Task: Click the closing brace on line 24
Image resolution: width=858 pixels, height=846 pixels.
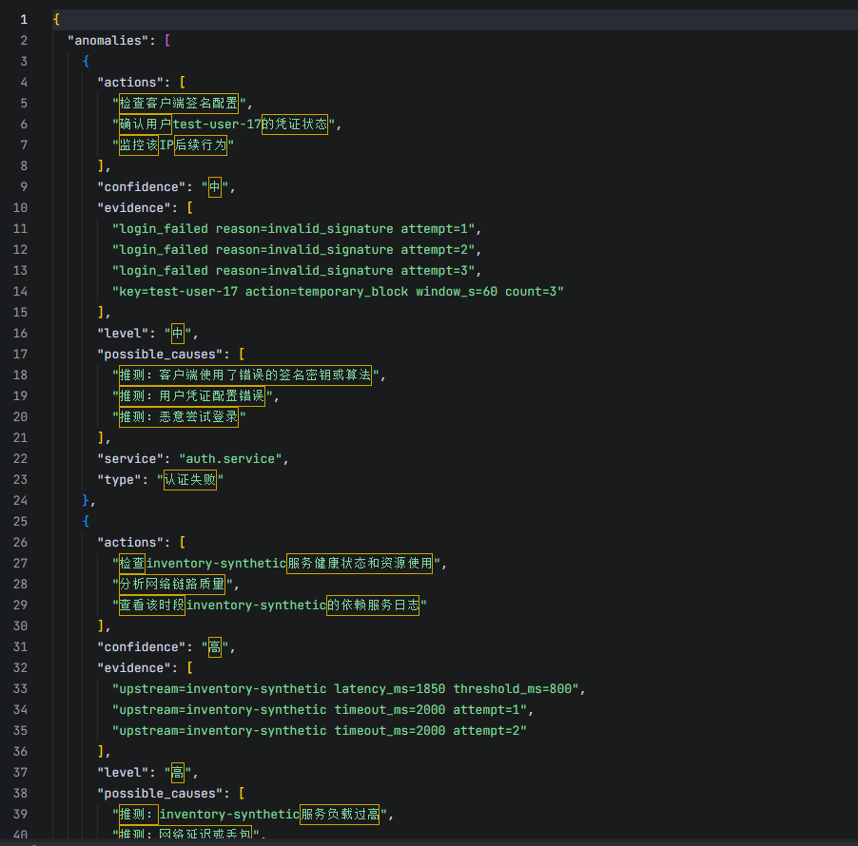Action: [86, 500]
